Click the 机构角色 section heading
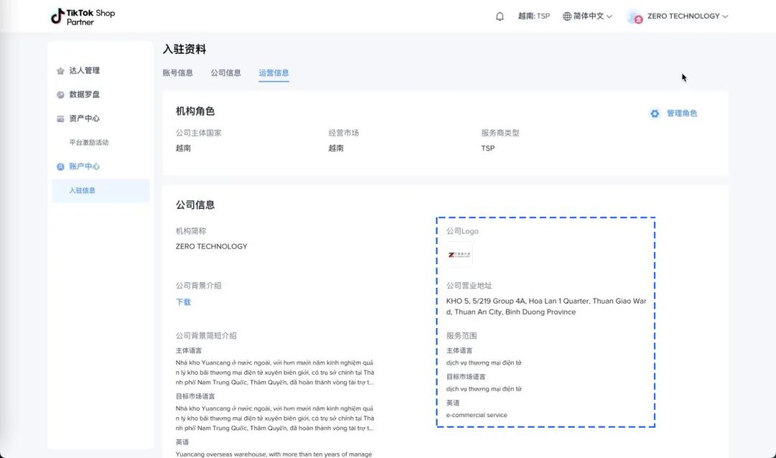This screenshot has width=776, height=458. click(x=195, y=111)
